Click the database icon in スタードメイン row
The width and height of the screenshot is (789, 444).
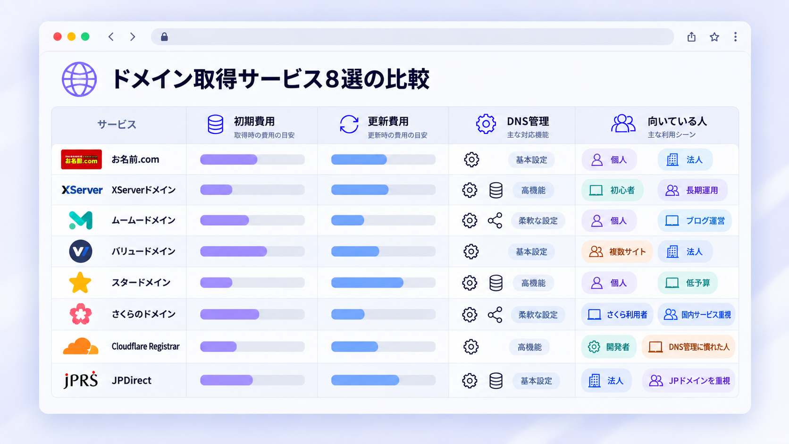coord(496,283)
